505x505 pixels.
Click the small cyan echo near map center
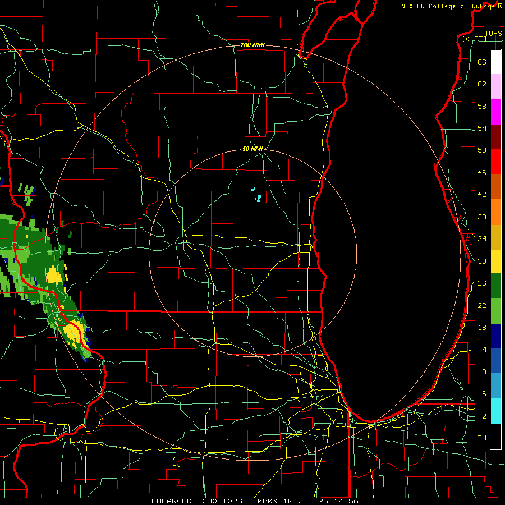258,198
